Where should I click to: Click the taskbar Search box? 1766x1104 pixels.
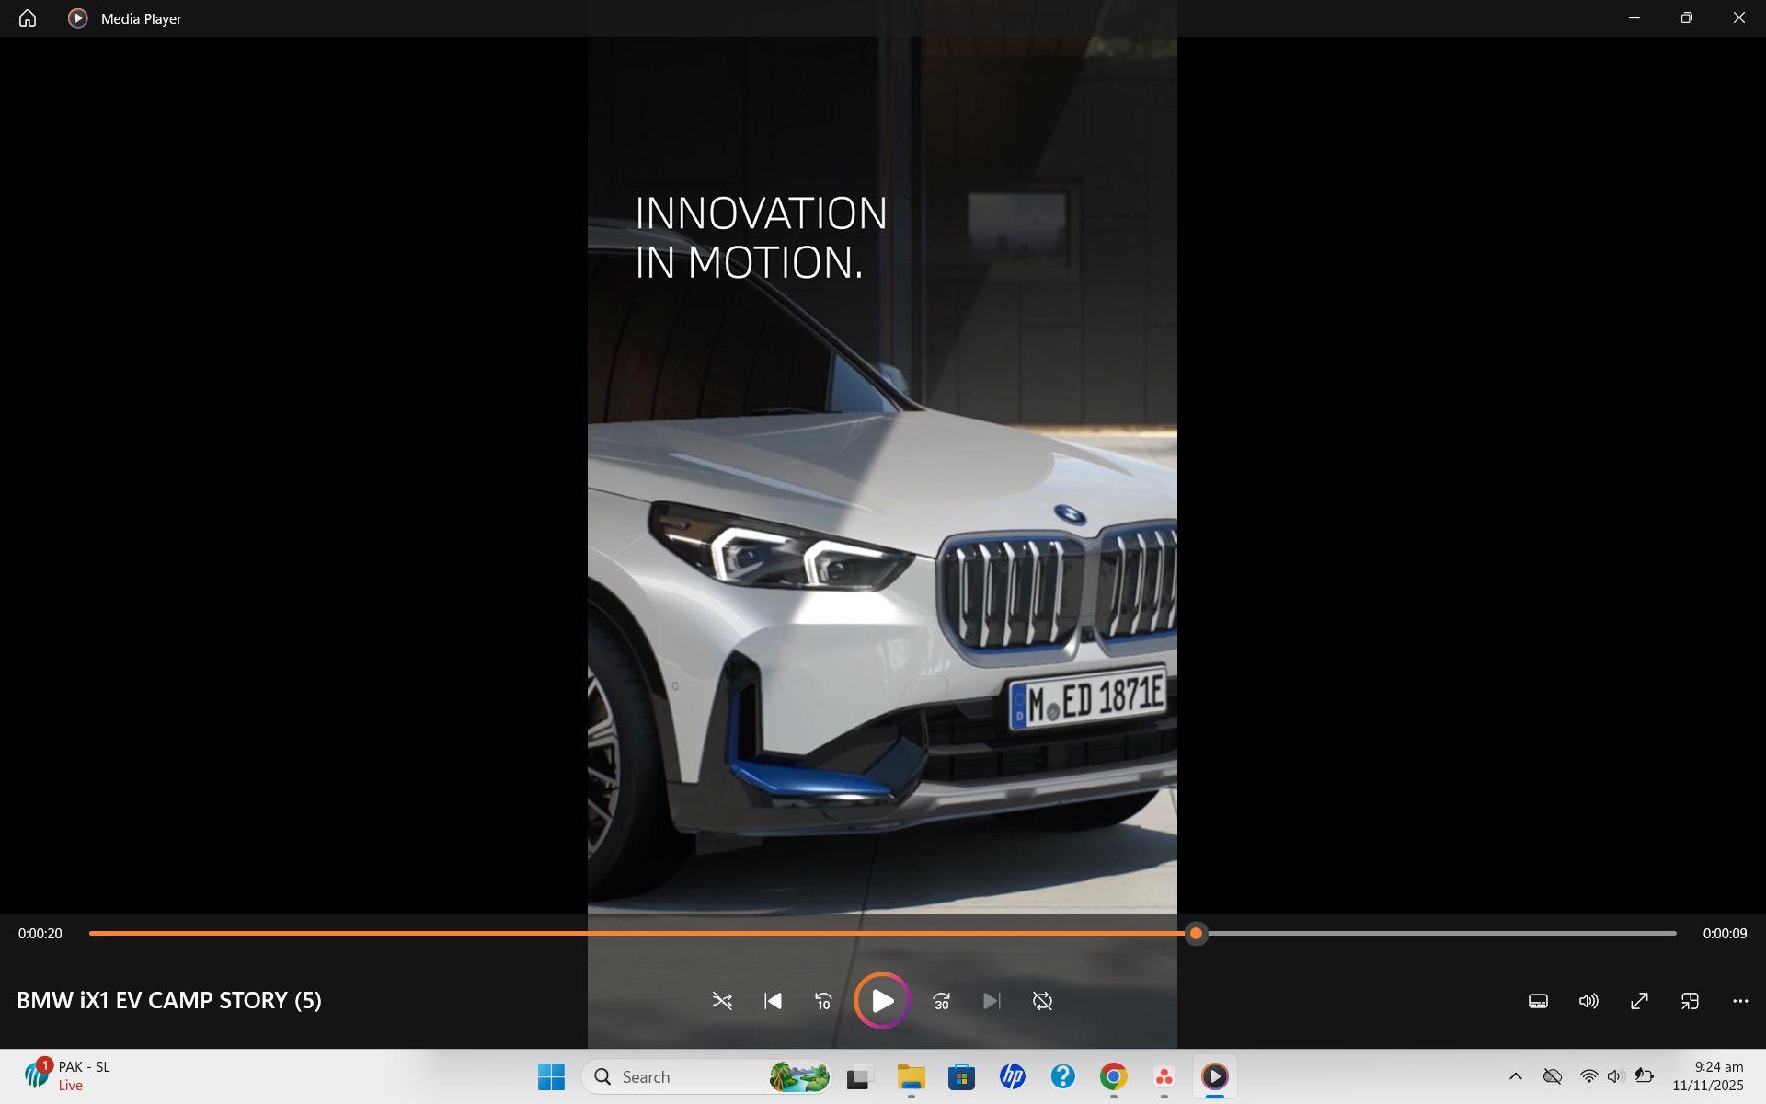[681, 1076]
